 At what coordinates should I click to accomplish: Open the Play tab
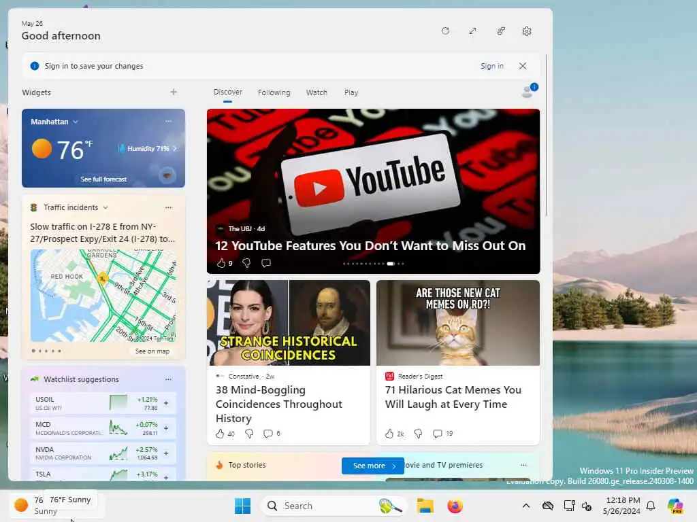tap(351, 92)
